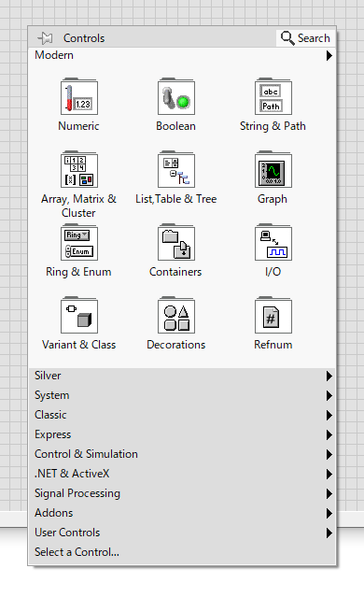Click the Search button in Controls palette
Viewport: 364px width, 597px height.
point(305,38)
